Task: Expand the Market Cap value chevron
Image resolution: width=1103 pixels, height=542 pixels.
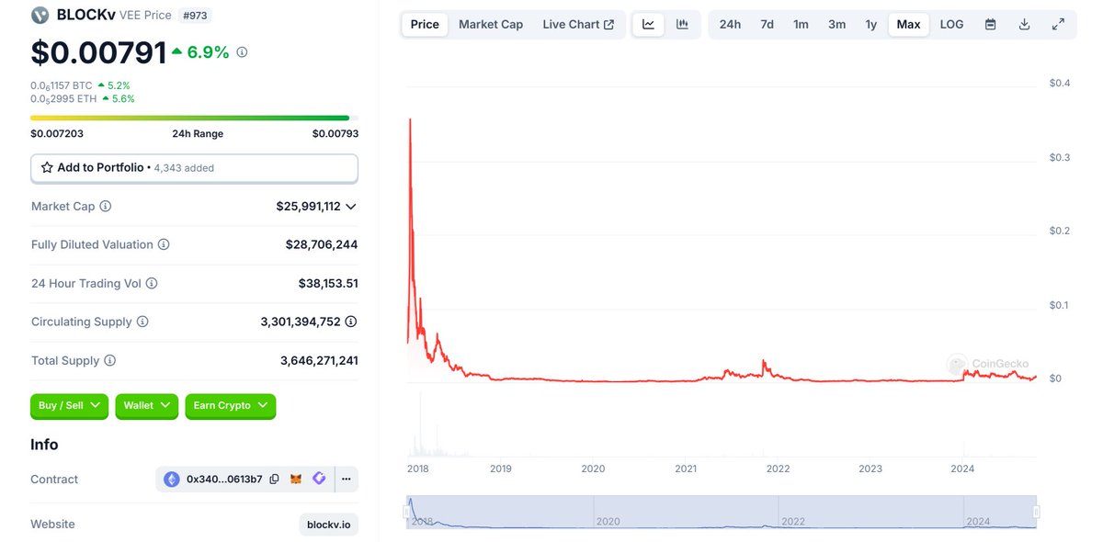Action: [350, 207]
